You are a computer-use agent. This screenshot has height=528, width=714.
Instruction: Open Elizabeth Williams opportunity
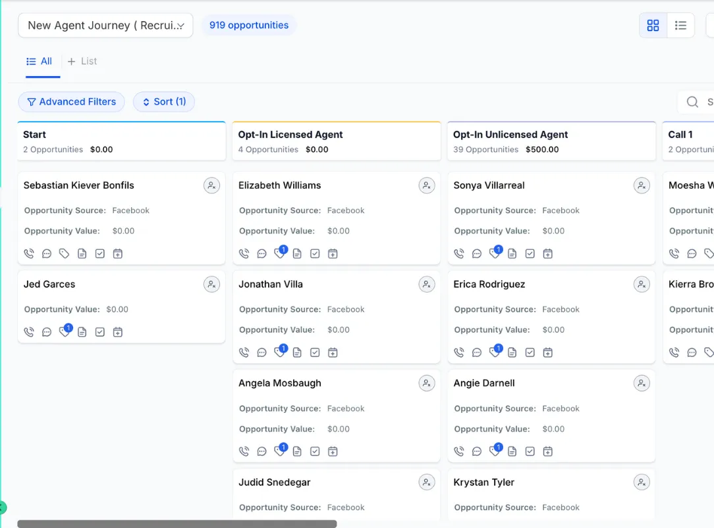(x=279, y=185)
